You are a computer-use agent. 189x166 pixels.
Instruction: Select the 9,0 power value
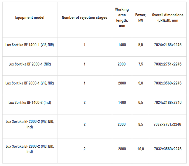click(140, 83)
